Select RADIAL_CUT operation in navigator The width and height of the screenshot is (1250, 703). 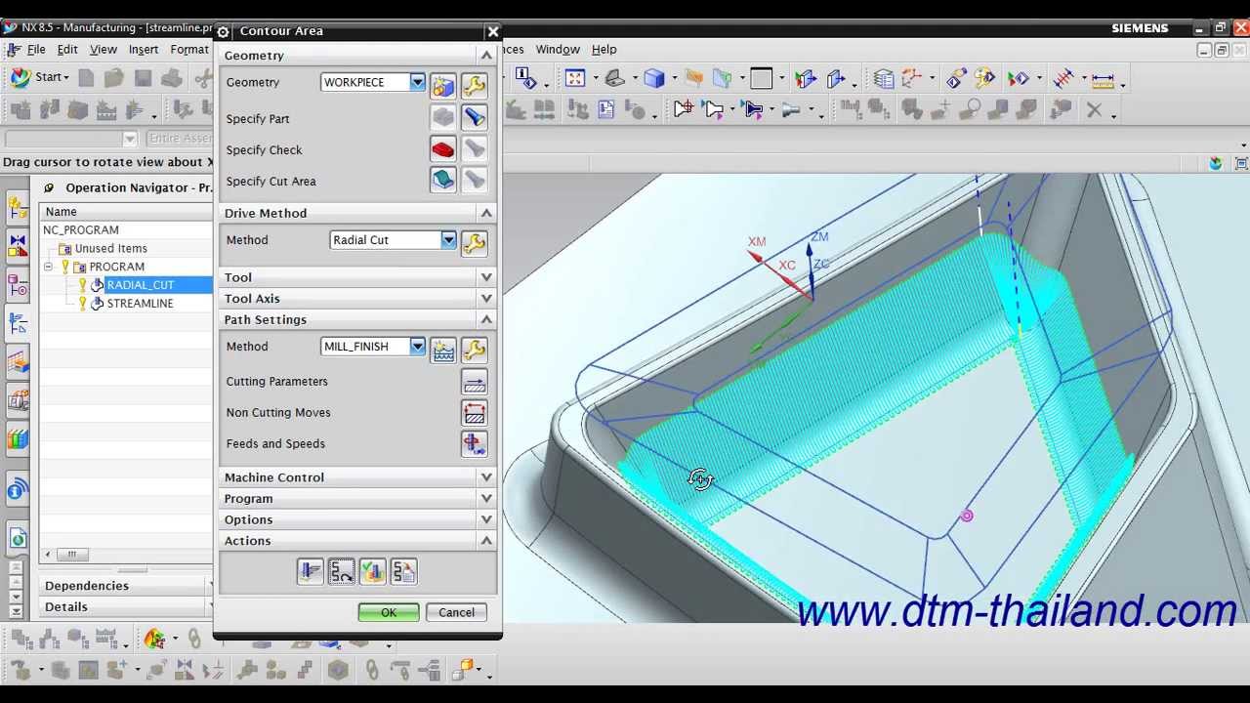coord(140,285)
